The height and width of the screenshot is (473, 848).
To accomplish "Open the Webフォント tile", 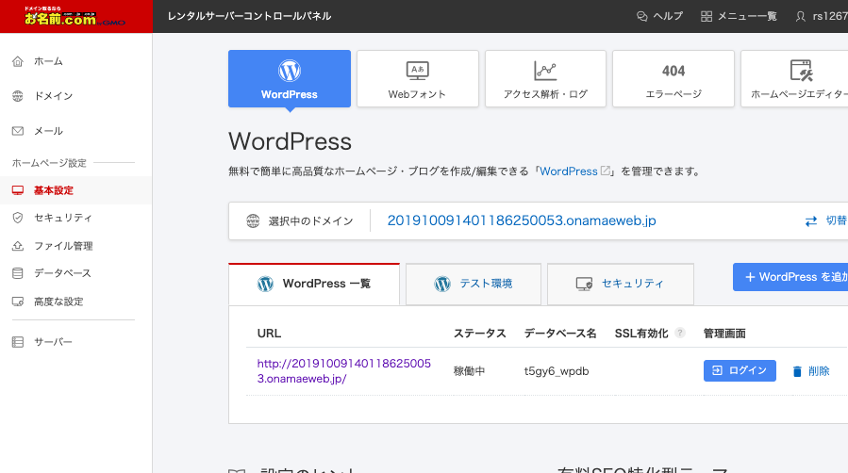I will click(x=417, y=79).
